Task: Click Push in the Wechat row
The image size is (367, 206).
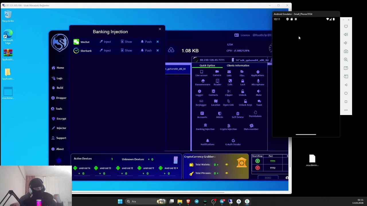Action: tap(146, 42)
